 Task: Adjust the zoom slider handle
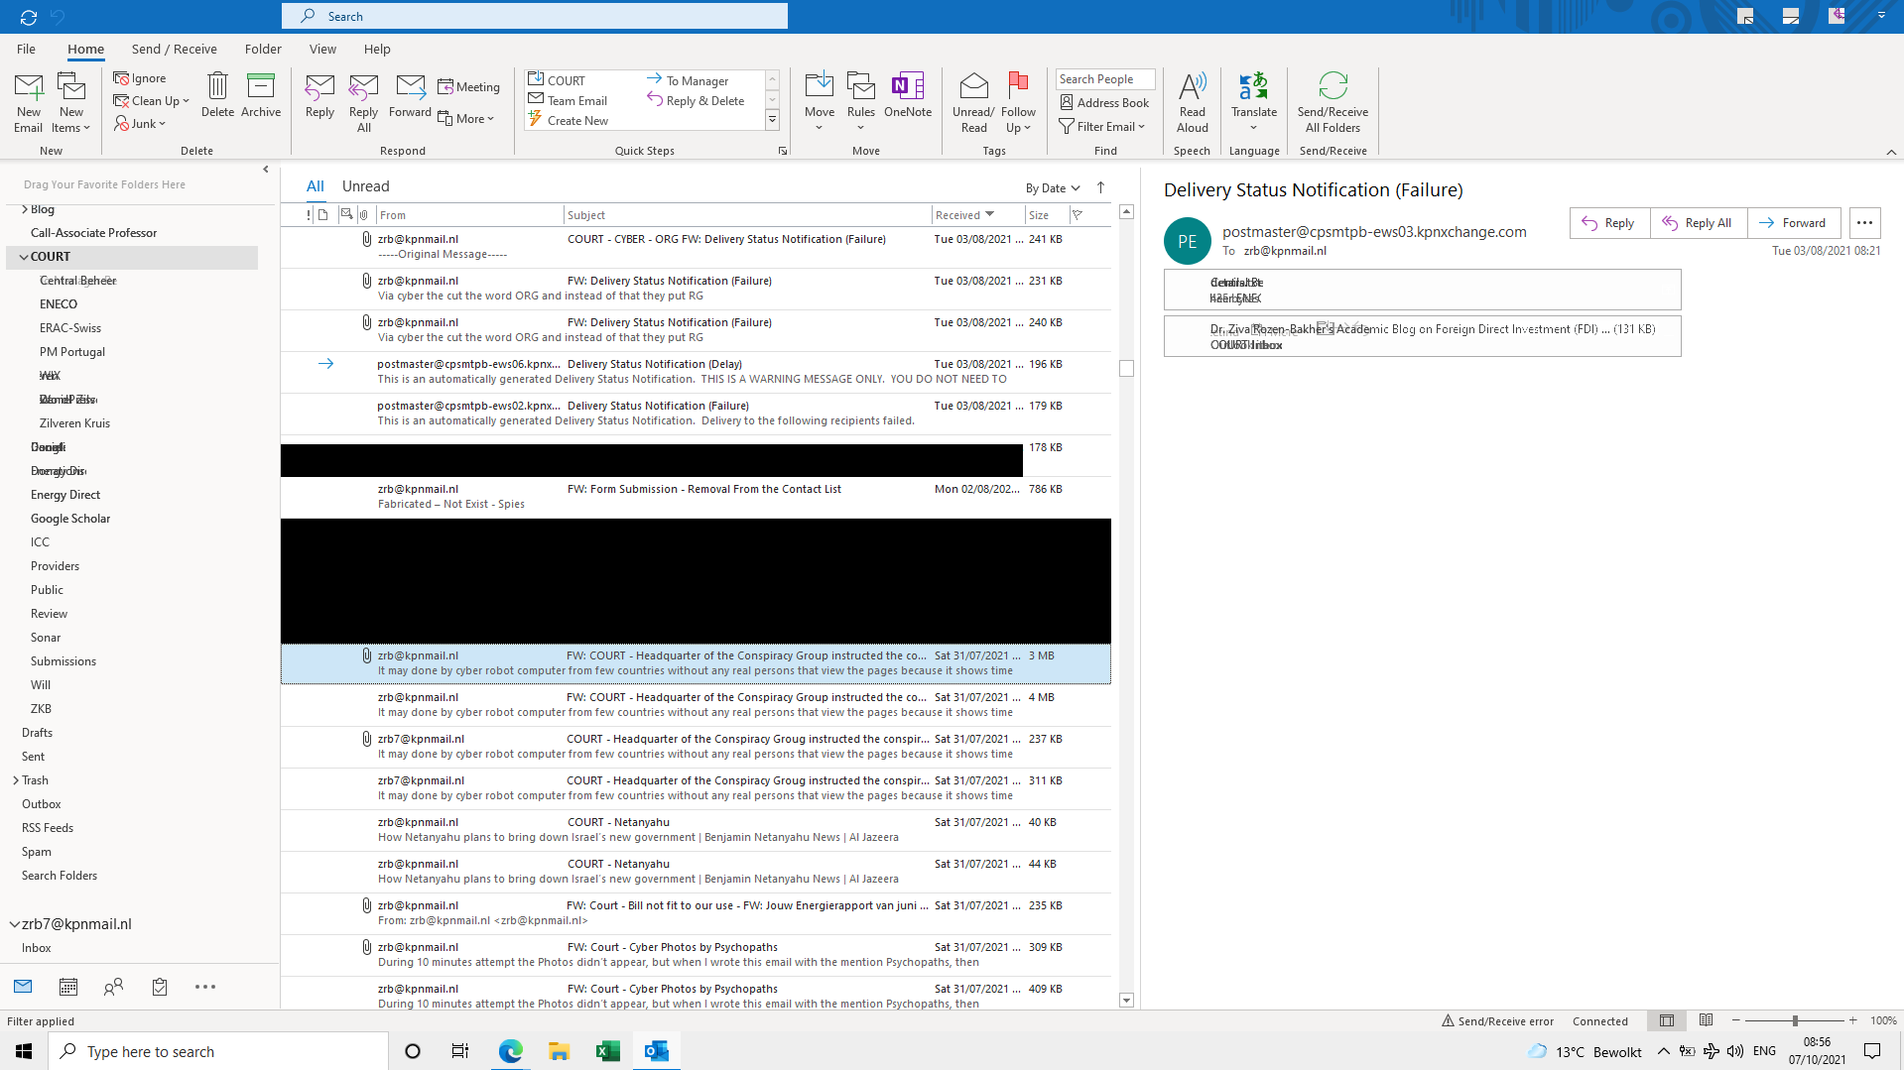point(1794,1020)
